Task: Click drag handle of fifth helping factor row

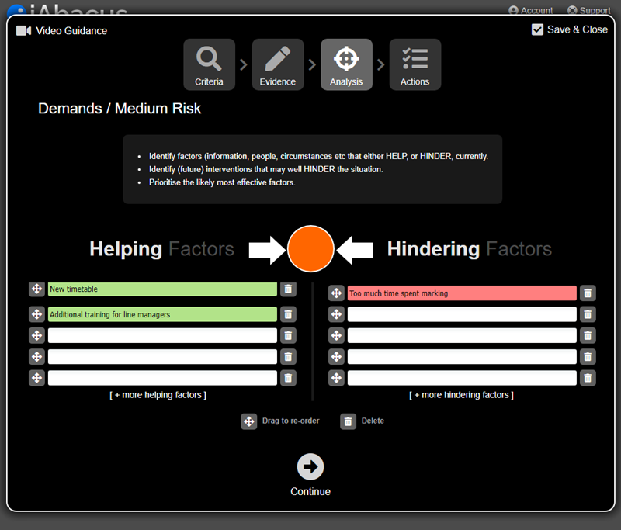Action: [36, 378]
